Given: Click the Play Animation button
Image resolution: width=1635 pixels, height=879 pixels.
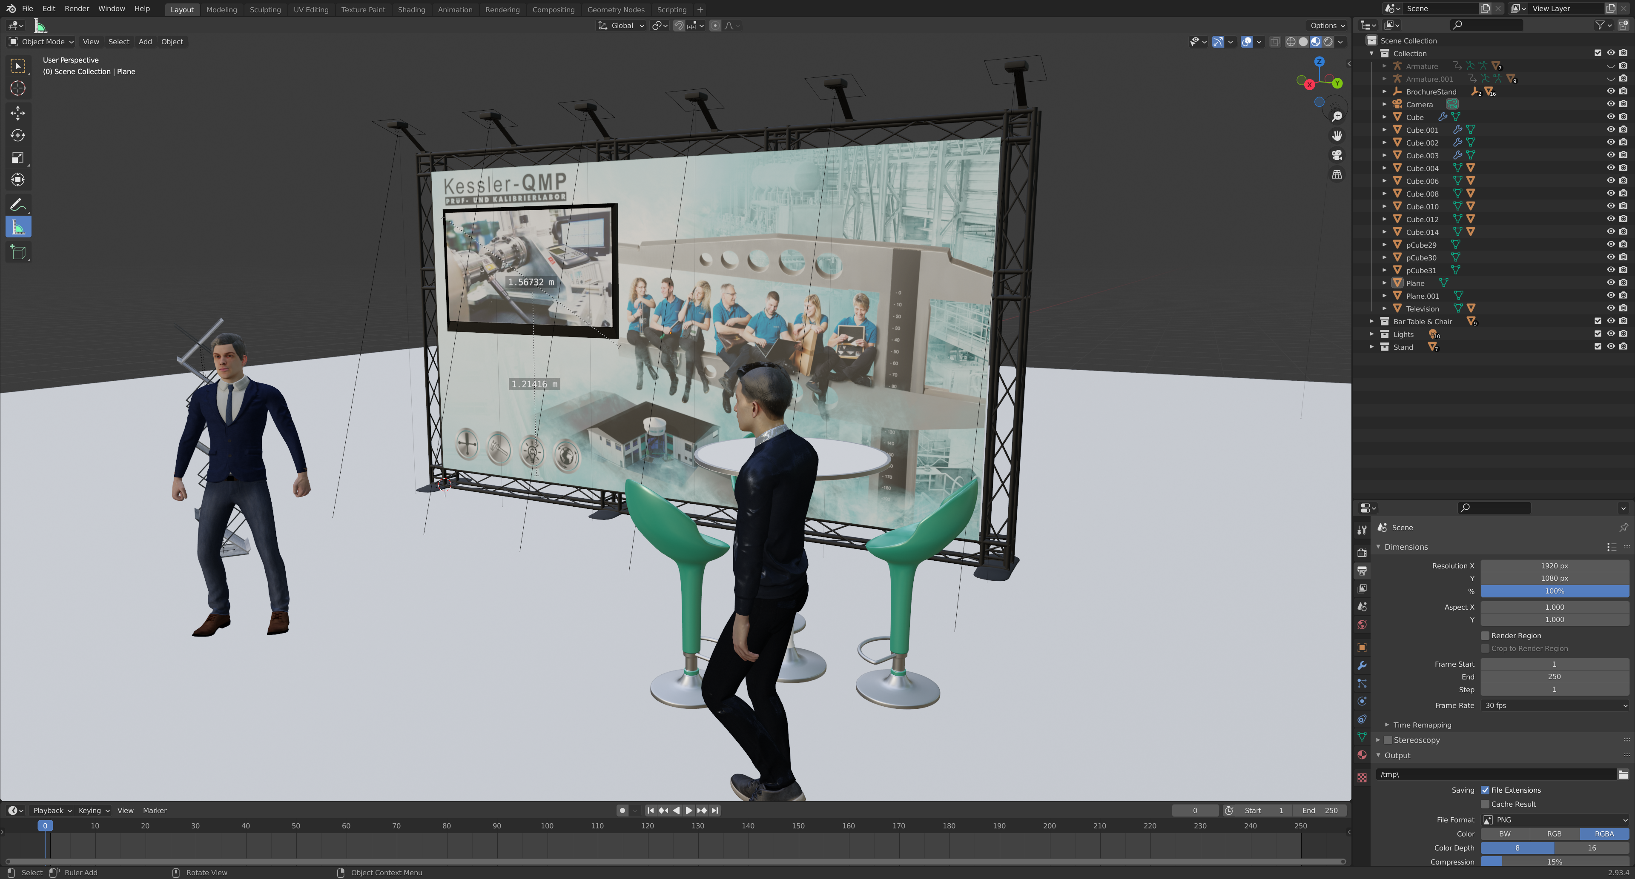Looking at the screenshot, I should pos(688,811).
